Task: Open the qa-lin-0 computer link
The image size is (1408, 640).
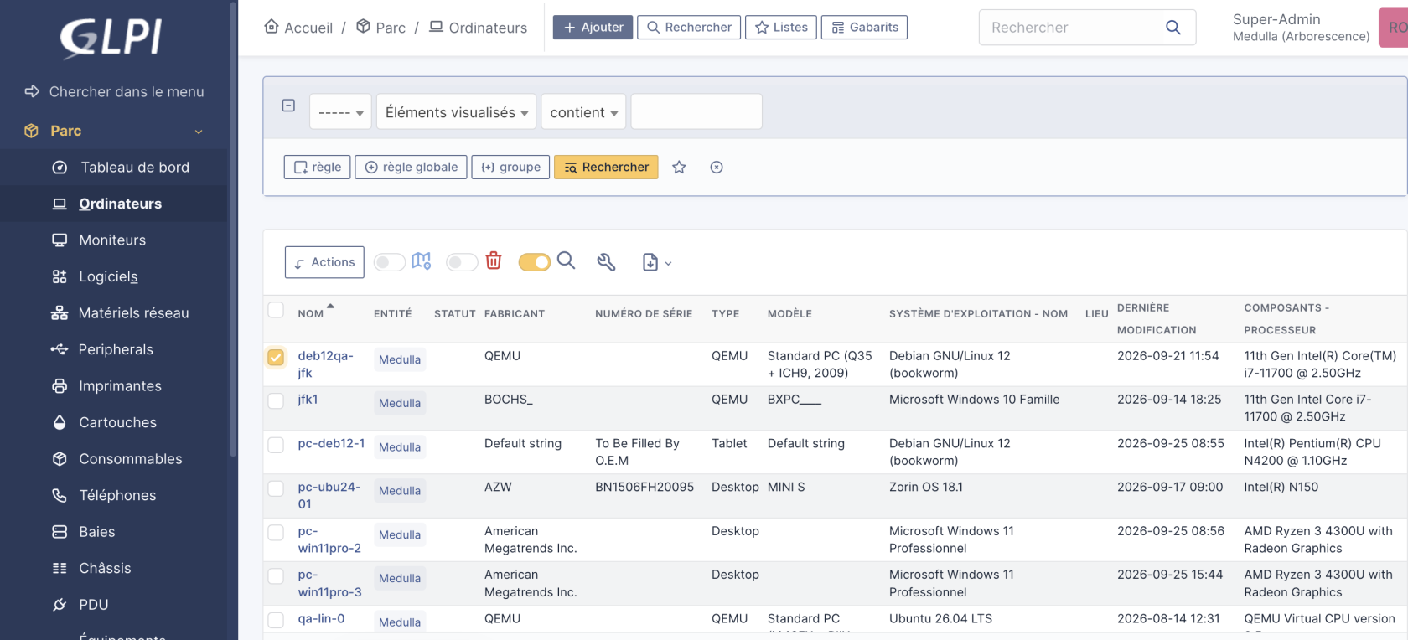Action: tap(321, 619)
